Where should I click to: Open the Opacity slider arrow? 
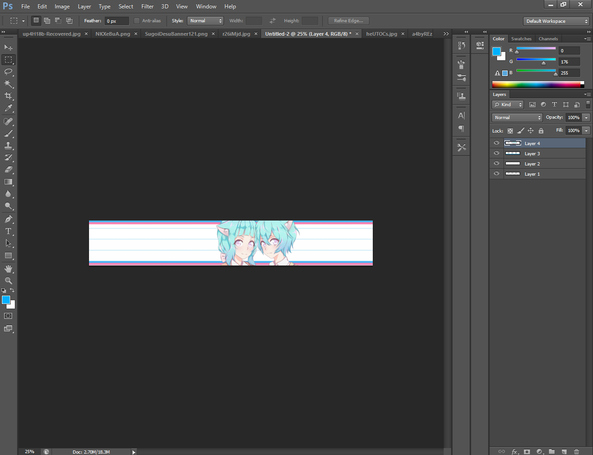coord(586,118)
